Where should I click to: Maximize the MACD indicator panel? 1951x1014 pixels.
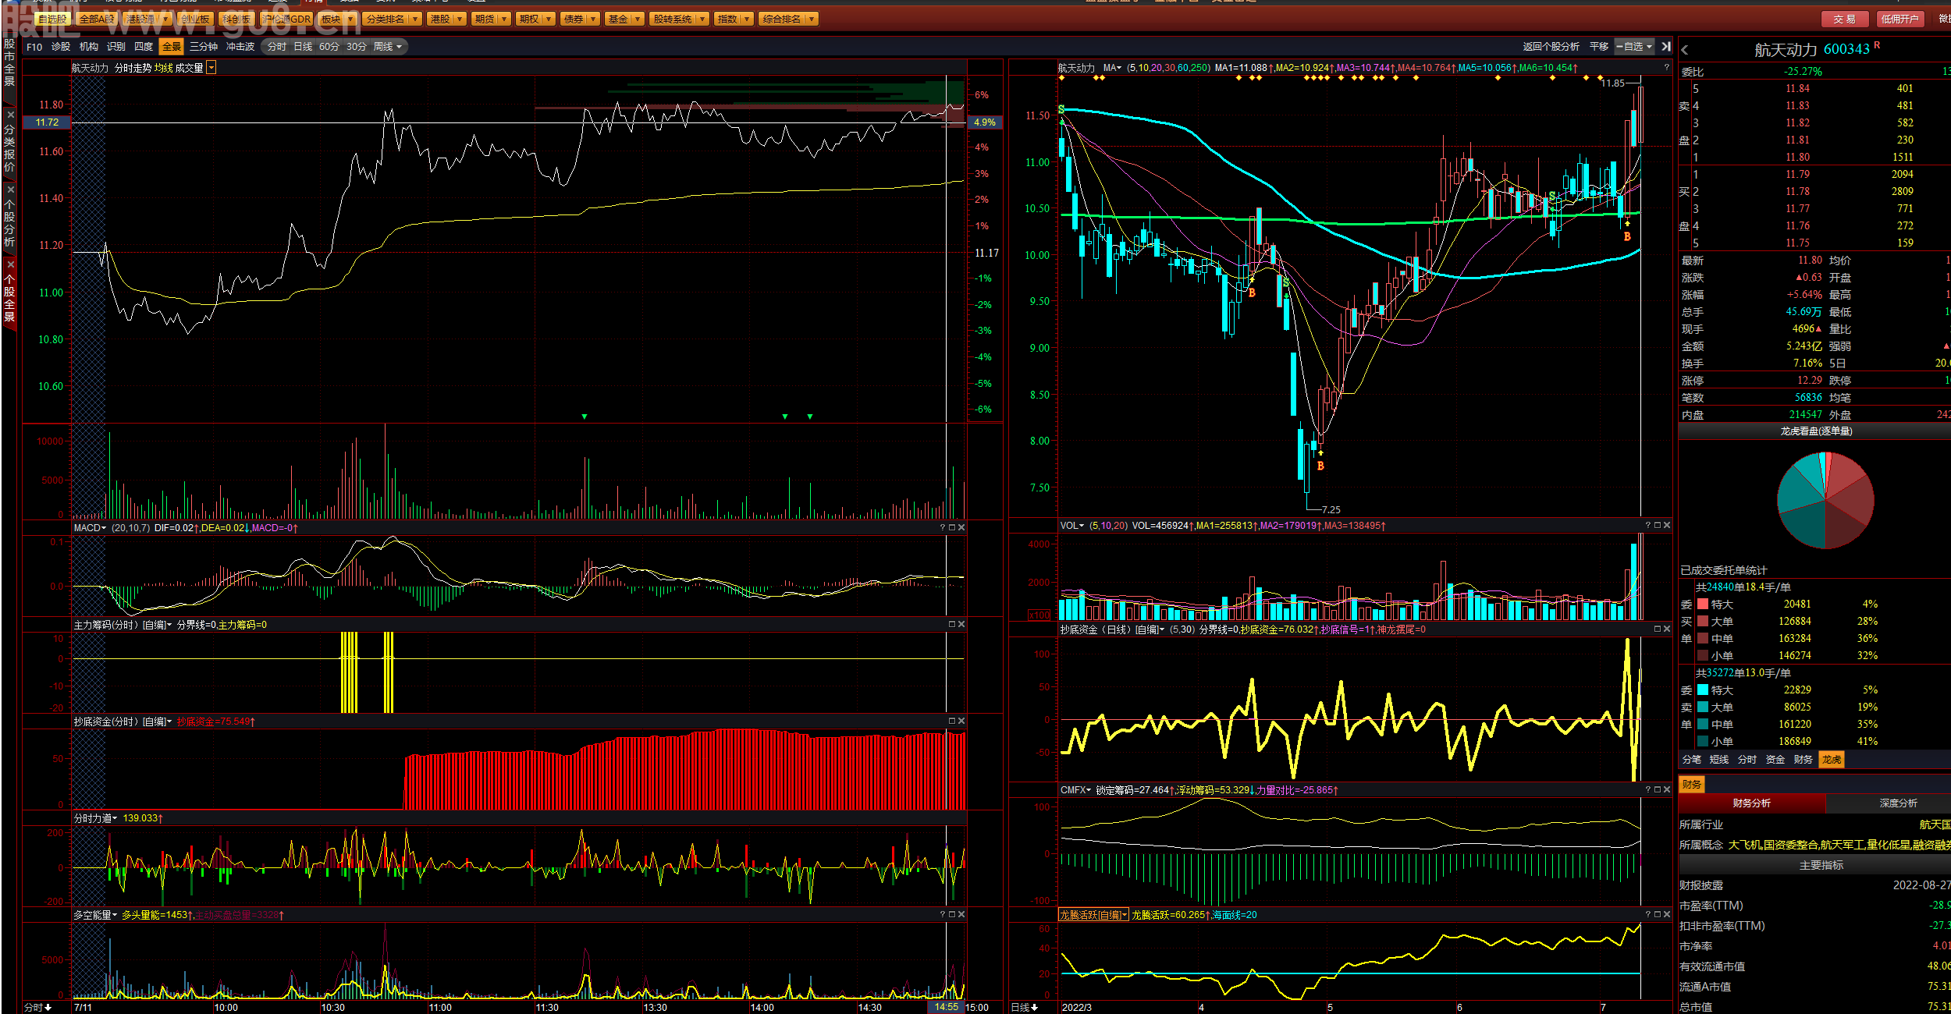click(x=952, y=528)
